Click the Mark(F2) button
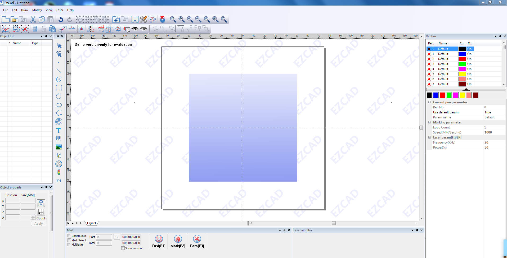Image resolution: width=507 pixels, height=258 pixels. [177, 241]
